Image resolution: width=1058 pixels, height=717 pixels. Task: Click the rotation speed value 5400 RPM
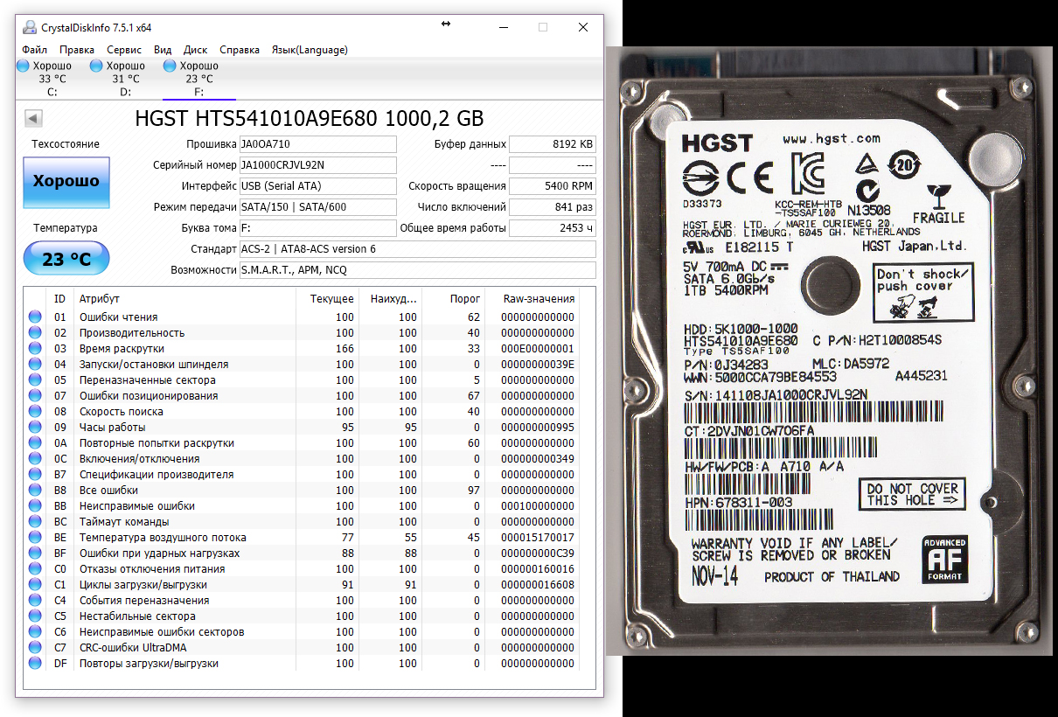click(x=553, y=186)
